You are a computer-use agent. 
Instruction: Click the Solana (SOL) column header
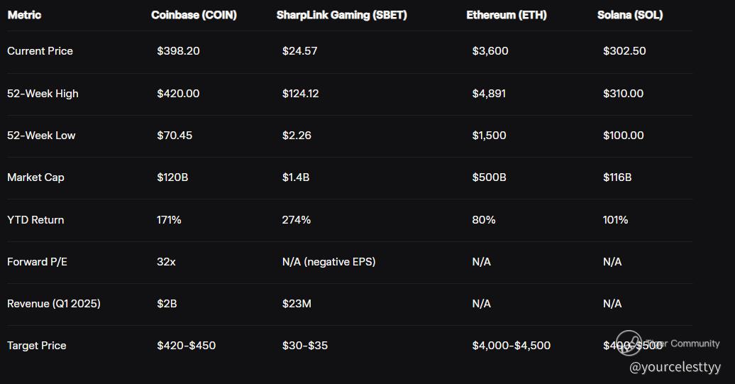click(630, 15)
